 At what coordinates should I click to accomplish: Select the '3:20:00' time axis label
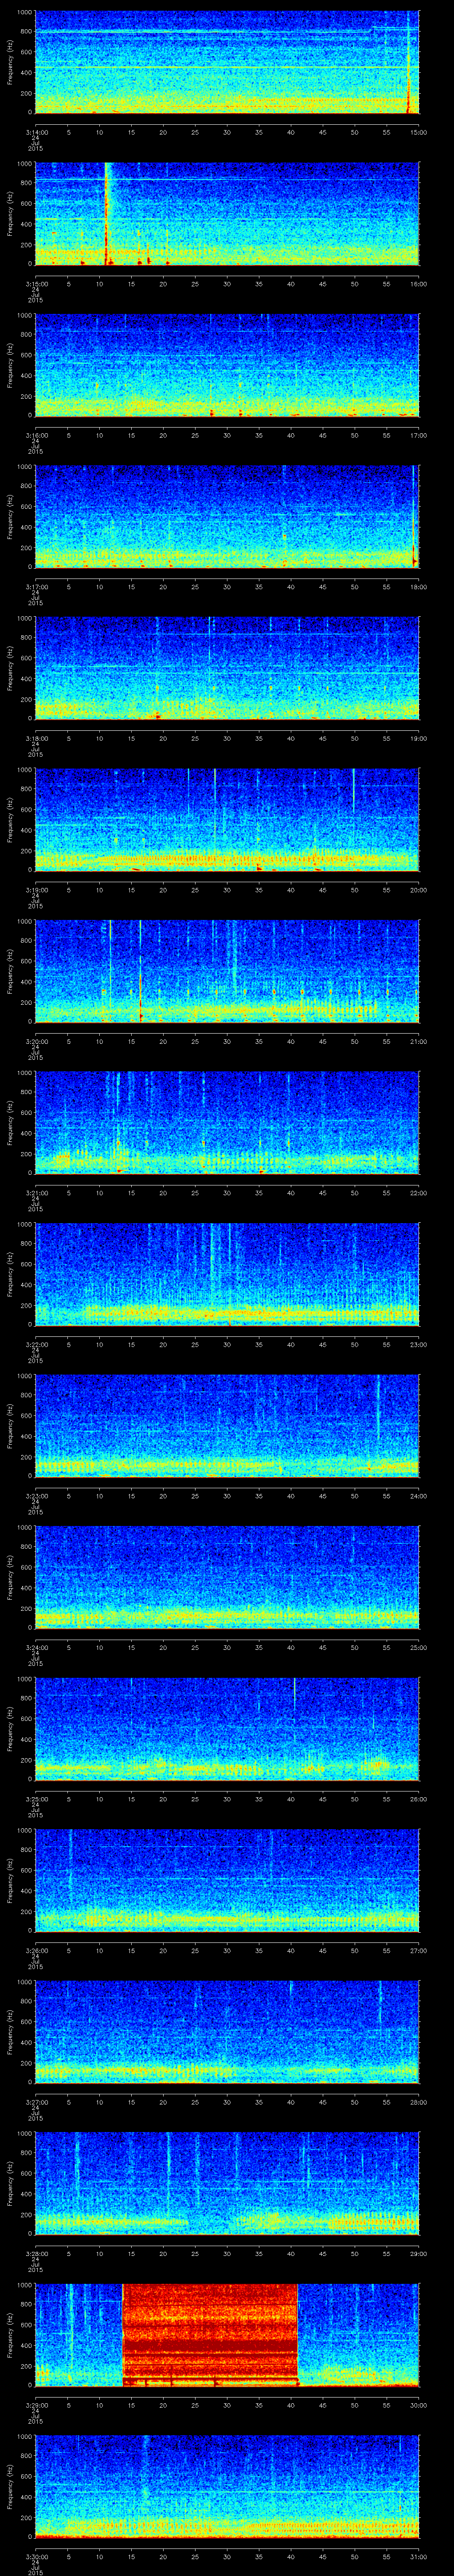point(36,1041)
